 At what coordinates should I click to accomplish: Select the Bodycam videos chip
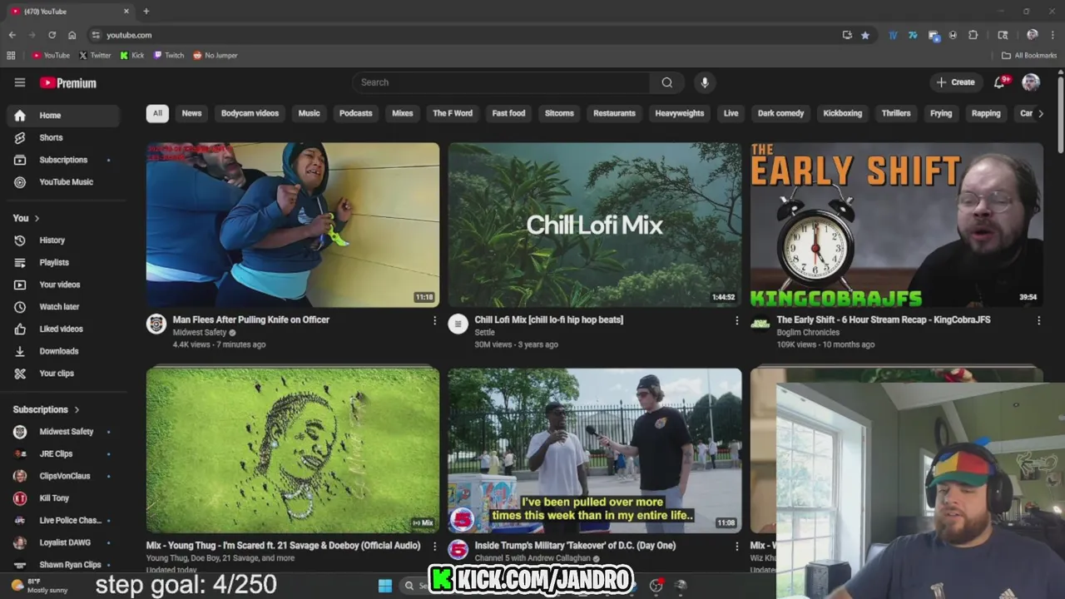(250, 113)
